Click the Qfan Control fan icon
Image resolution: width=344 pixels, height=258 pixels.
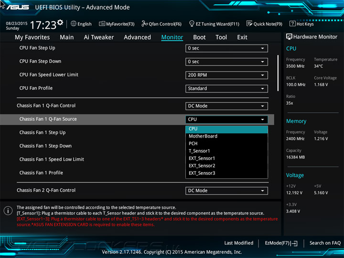point(144,23)
